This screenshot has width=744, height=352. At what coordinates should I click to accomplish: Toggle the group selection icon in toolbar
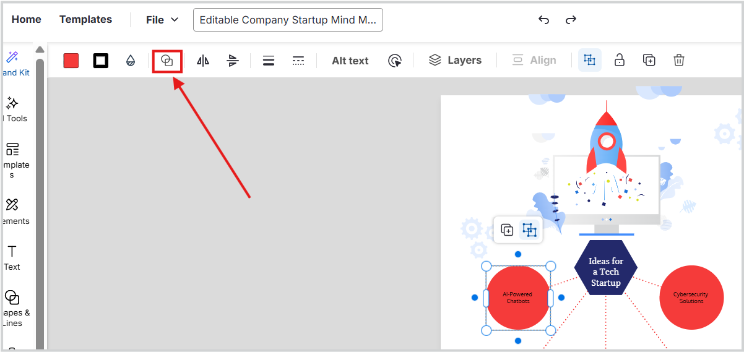click(x=590, y=60)
